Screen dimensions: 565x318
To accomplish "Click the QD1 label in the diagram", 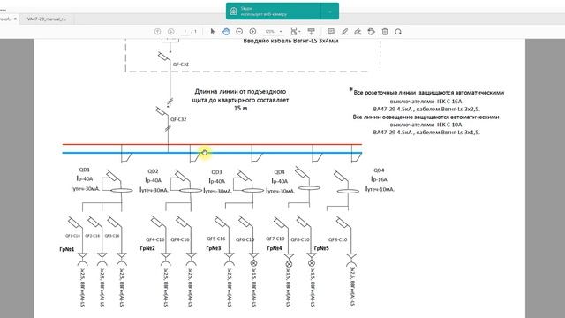I will point(85,170).
